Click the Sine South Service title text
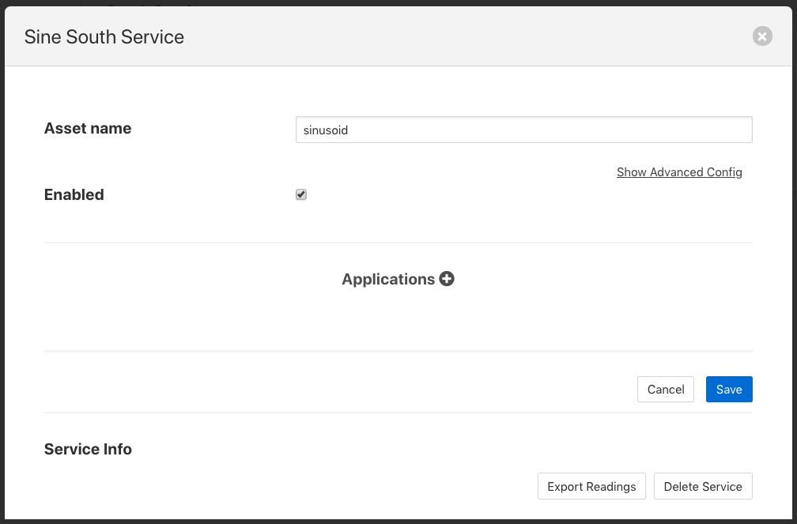797x524 pixels. point(104,37)
